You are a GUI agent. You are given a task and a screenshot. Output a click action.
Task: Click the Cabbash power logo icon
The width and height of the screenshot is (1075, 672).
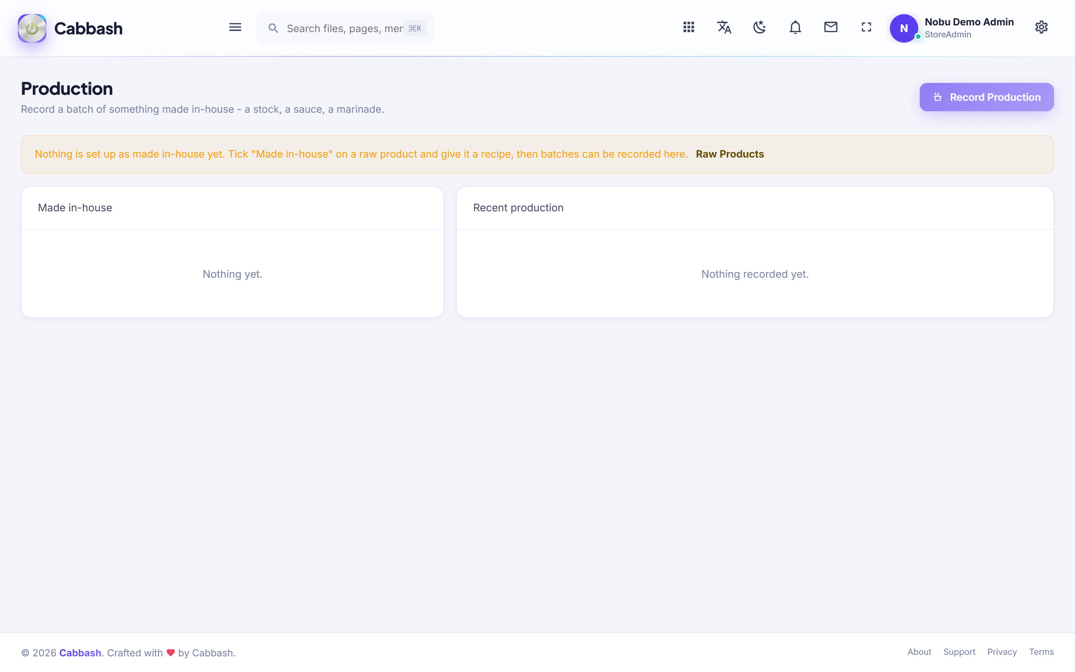pos(32,28)
